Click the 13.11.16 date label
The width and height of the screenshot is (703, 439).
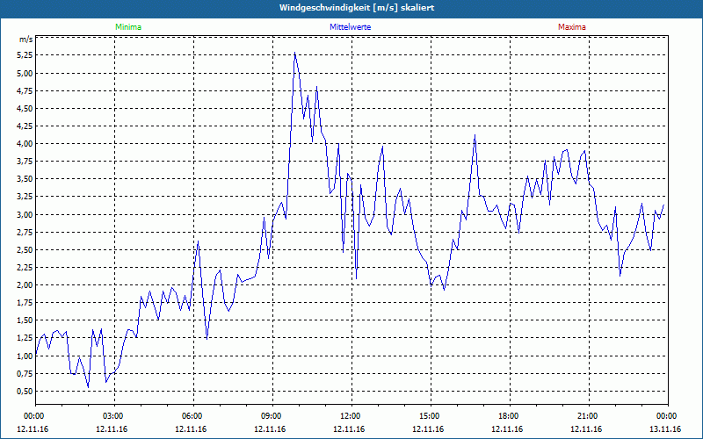click(x=665, y=429)
